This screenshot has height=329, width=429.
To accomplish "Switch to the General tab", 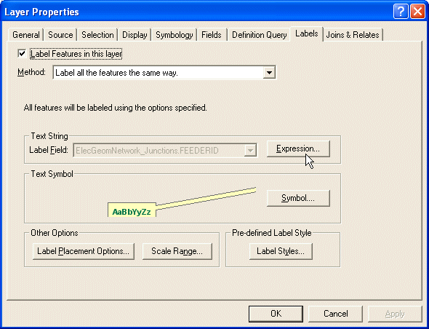I will (26, 35).
